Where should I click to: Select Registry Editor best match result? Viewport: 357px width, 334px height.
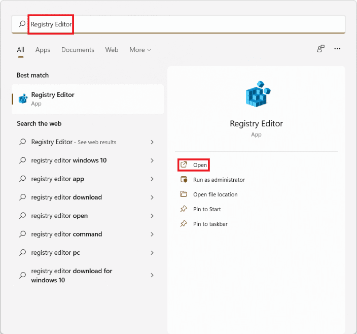(88, 99)
